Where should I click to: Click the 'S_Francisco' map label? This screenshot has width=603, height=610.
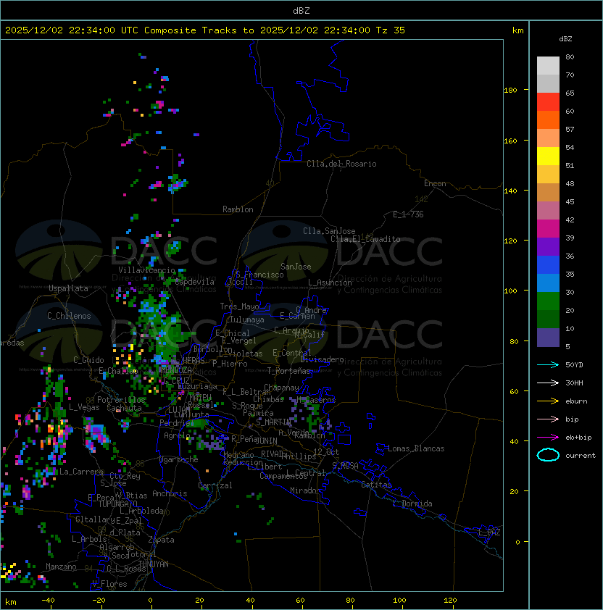(259, 275)
